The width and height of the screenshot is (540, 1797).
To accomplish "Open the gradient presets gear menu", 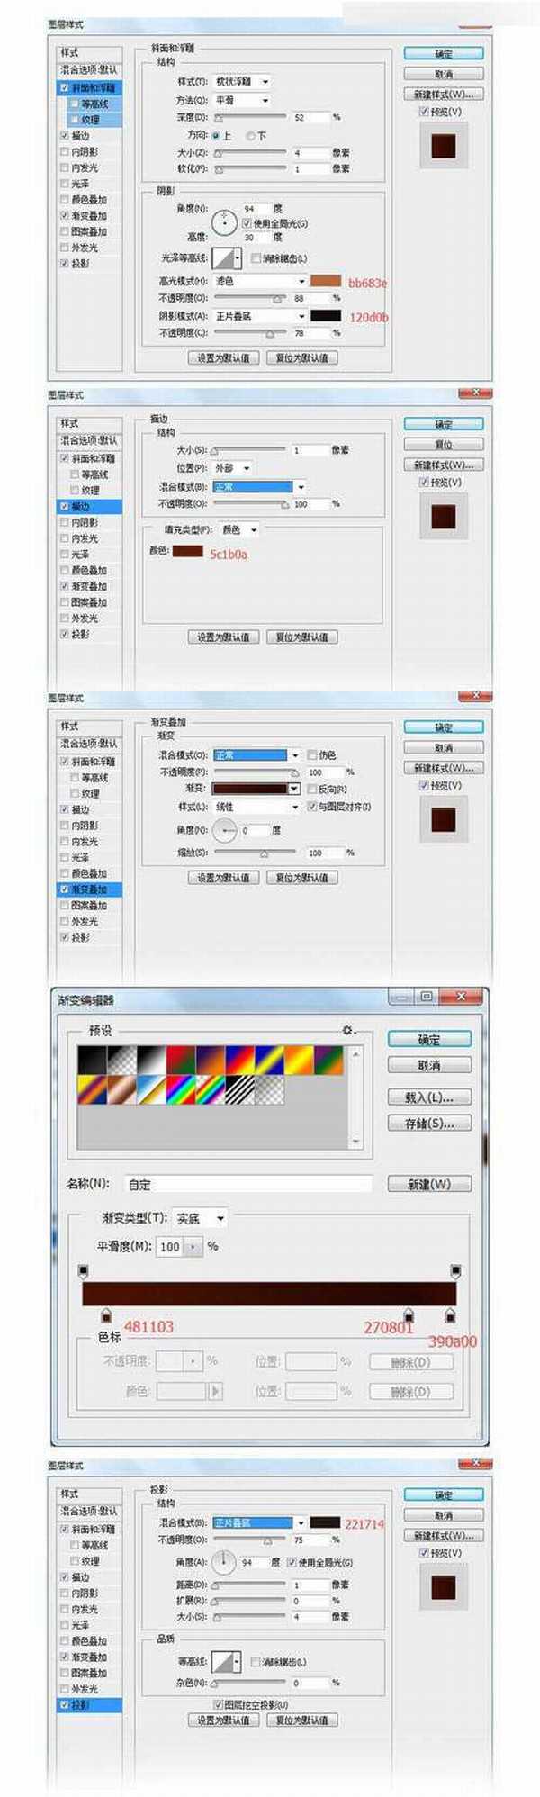I will 347,1029.
